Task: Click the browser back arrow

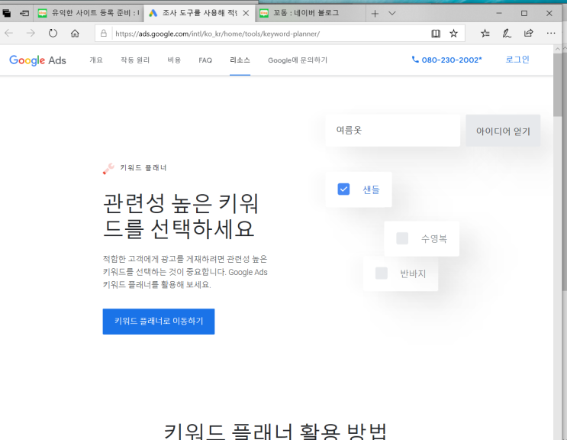Action: click(9, 34)
